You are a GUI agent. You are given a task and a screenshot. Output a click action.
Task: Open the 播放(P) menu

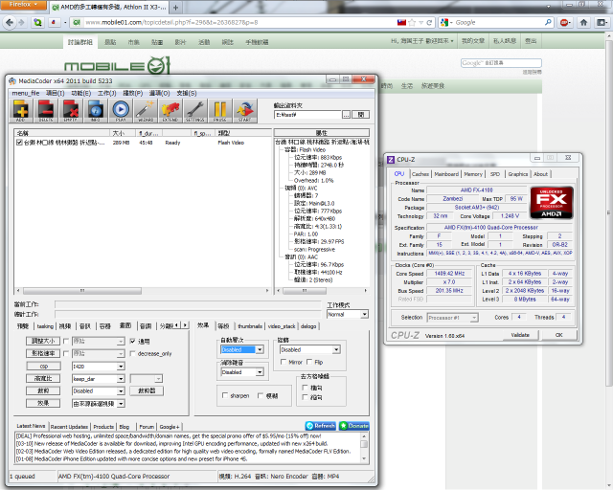click(x=133, y=93)
